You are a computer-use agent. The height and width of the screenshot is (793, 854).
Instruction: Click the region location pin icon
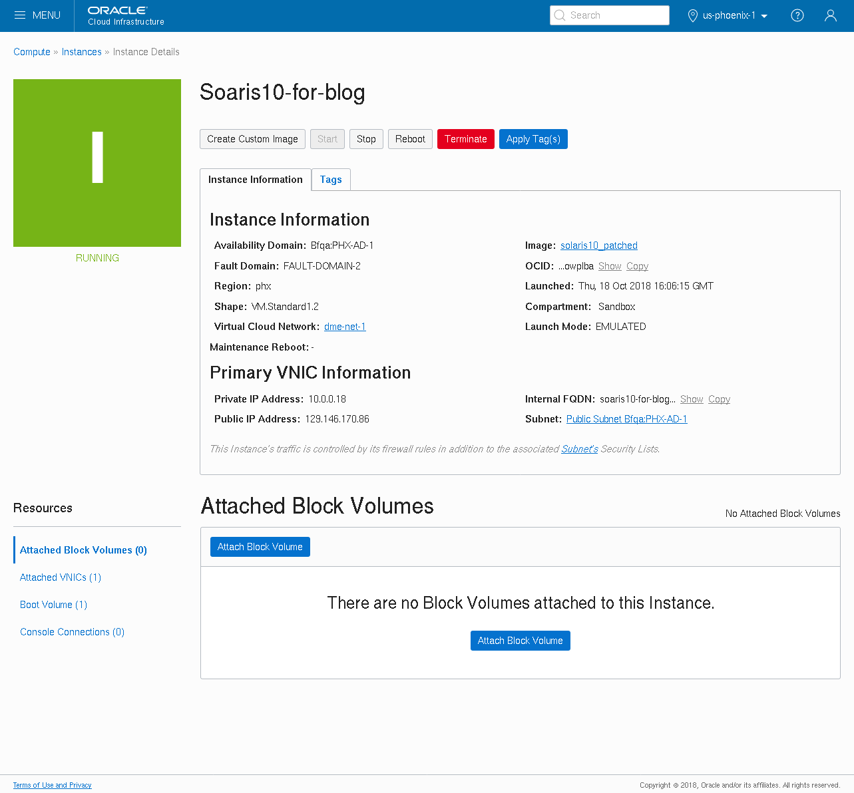pos(693,15)
